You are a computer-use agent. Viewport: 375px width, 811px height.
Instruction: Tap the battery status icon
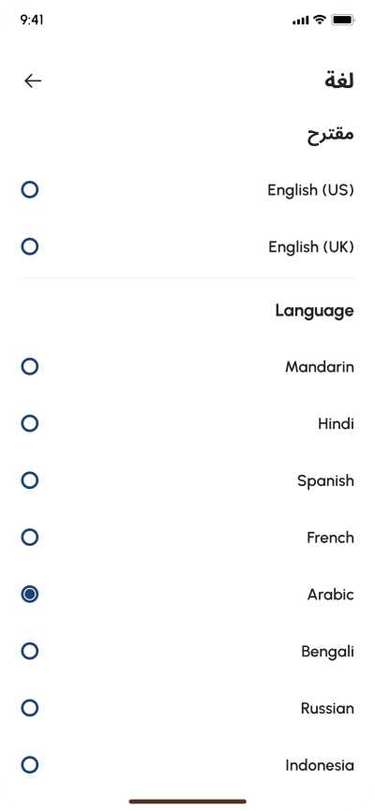point(343,20)
